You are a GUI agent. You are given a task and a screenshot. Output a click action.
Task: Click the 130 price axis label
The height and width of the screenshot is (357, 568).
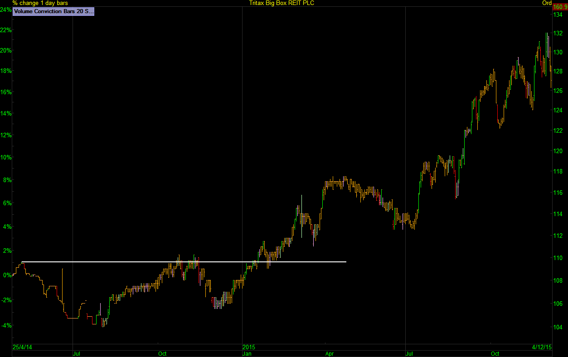click(x=558, y=52)
